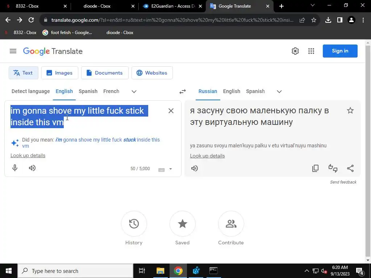Open Look up details under source text
The width and height of the screenshot is (371, 278).
tap(28, 156)
